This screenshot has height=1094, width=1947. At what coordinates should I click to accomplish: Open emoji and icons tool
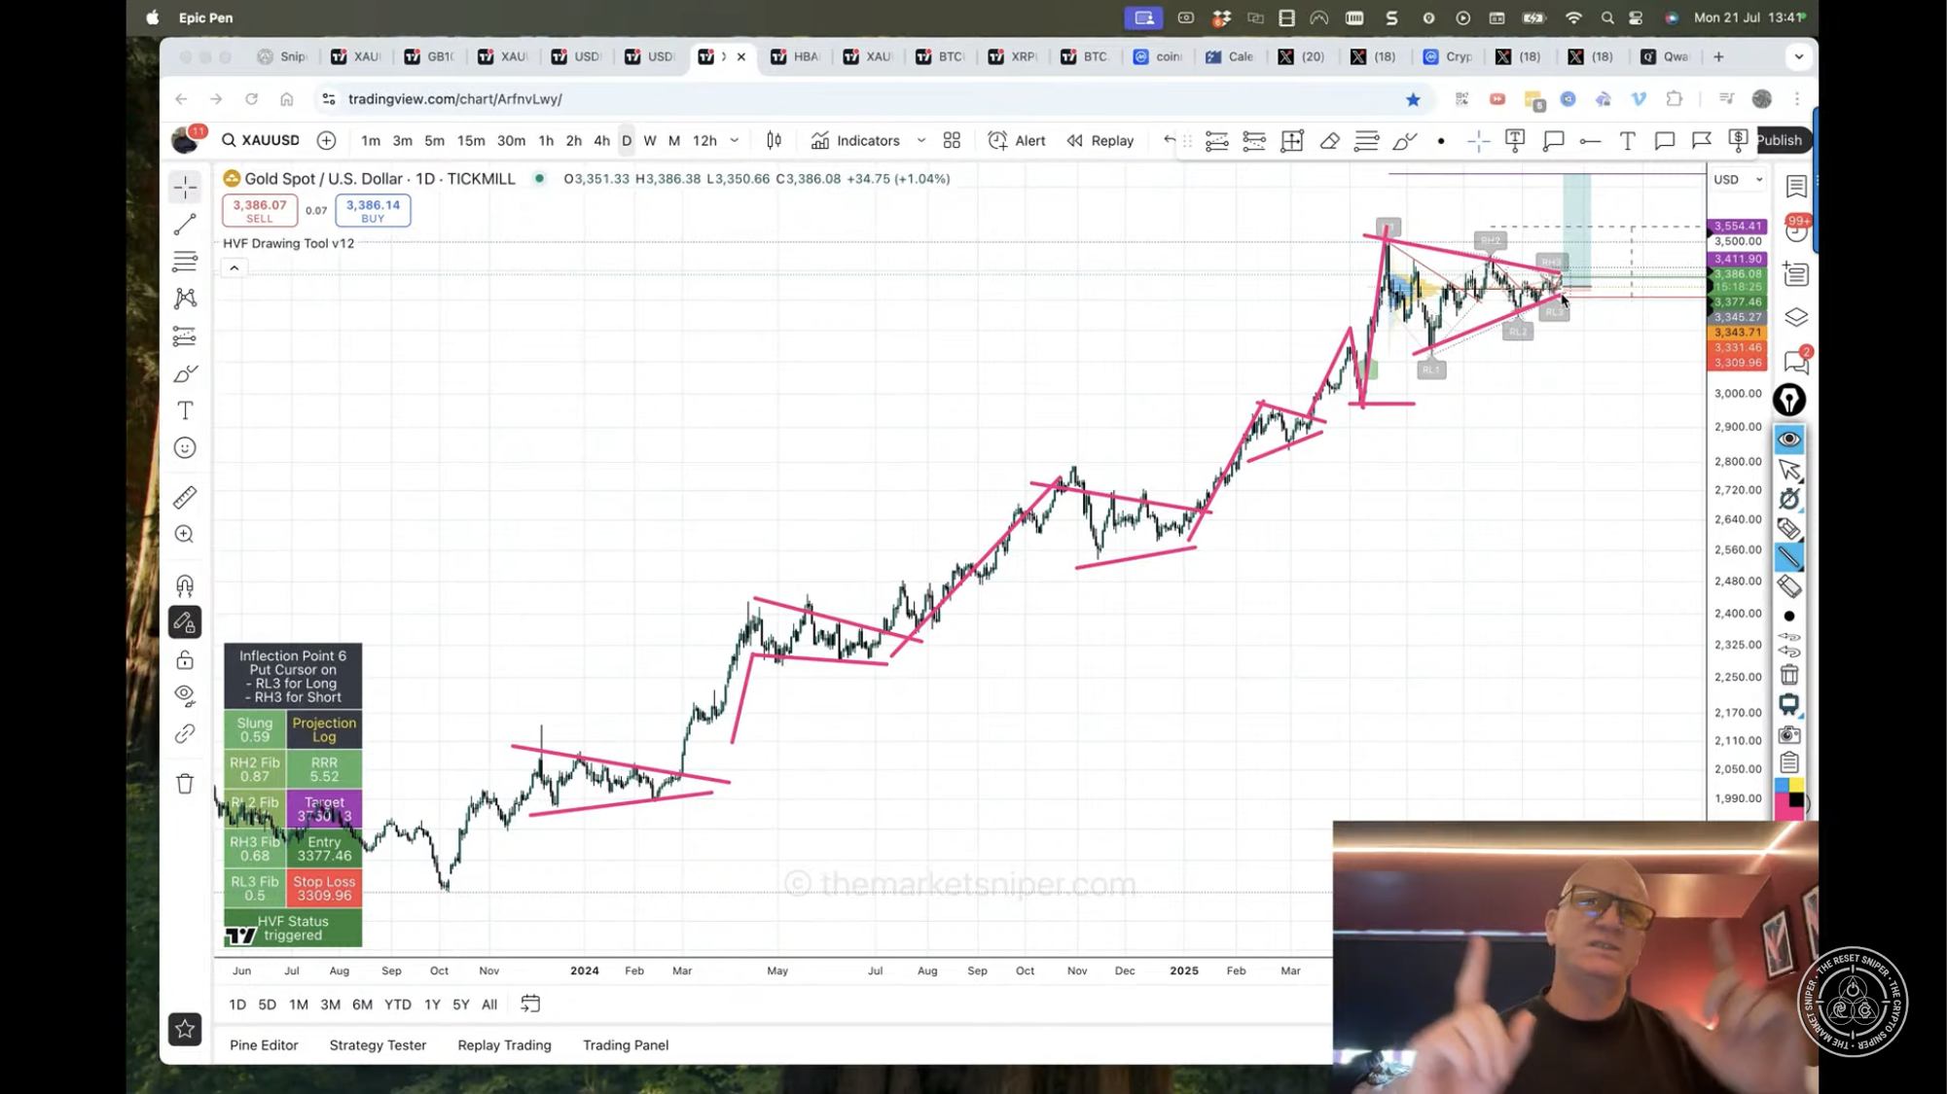tap(185, 448)
